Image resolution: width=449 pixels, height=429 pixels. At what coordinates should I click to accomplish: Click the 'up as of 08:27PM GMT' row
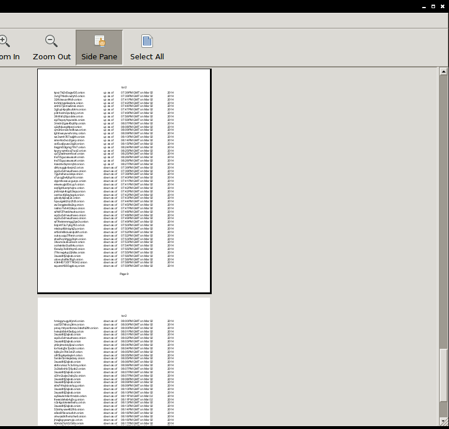pyautogui.click(x=113, y=164)
